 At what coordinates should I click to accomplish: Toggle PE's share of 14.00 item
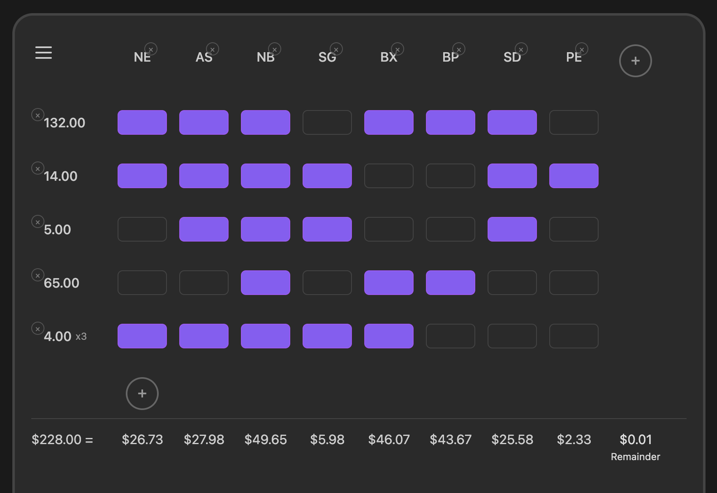[574, 176]
